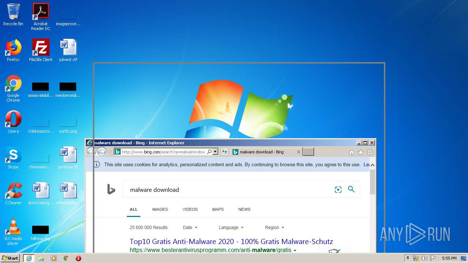Launch Skype from the desktop
The width and height of the screenshot is (468, 263).
click(13, 158)
